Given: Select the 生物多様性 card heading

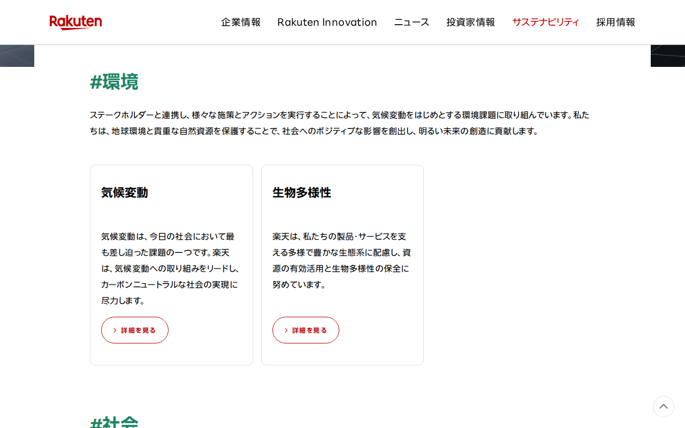Looking at the screenshot, I should 301,193.
